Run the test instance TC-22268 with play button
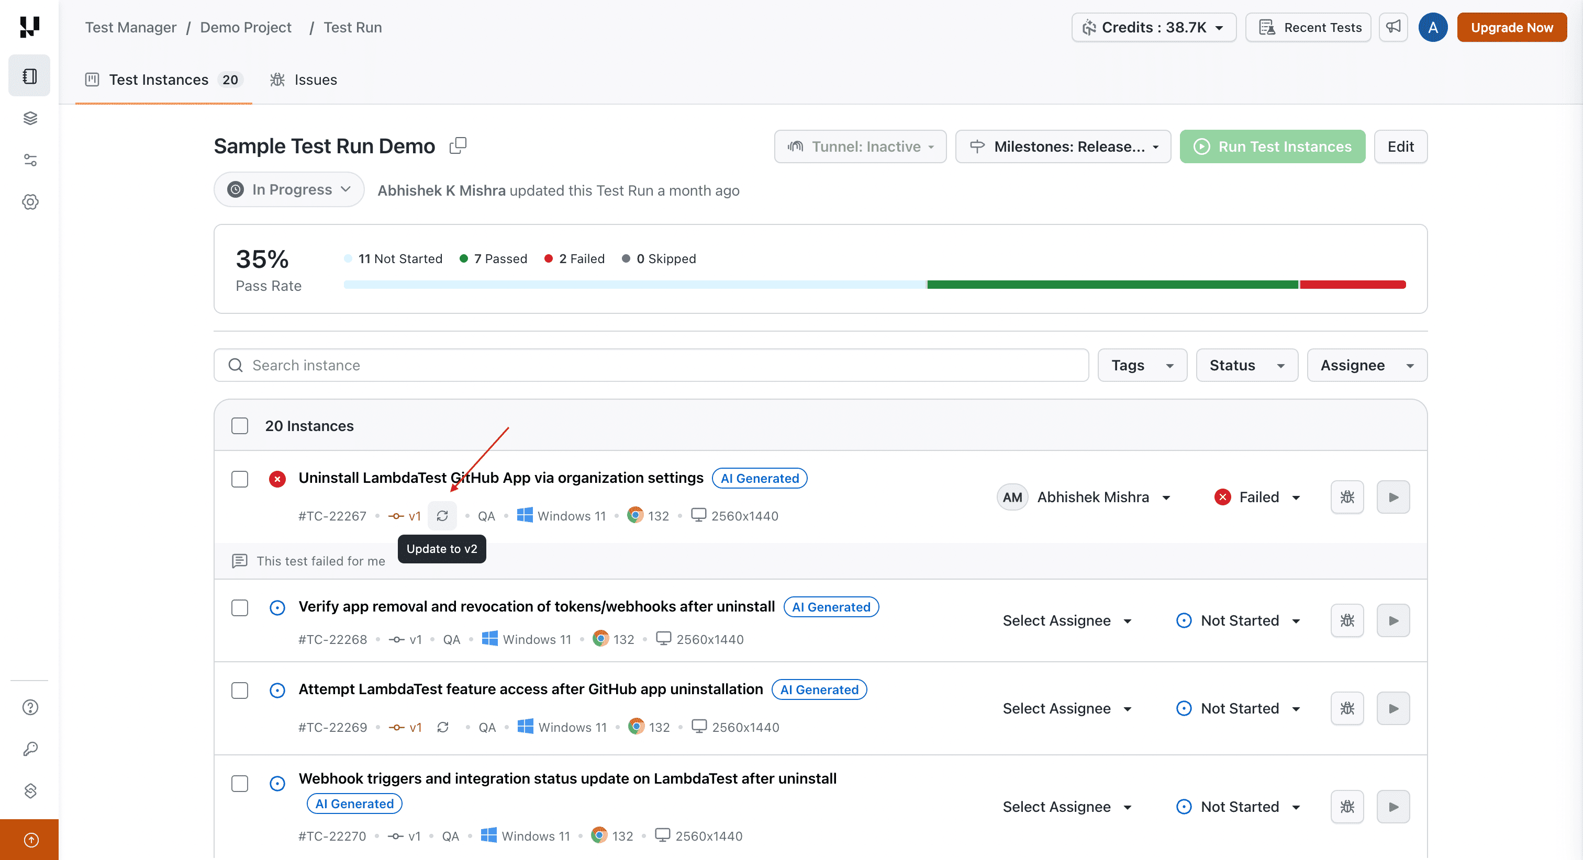The image size is (1583, 860). point(1393,620)
